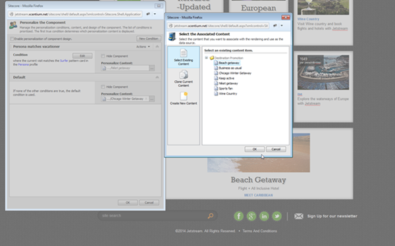
Task: Click the site search magnifier icon
Action: [211, 216]
